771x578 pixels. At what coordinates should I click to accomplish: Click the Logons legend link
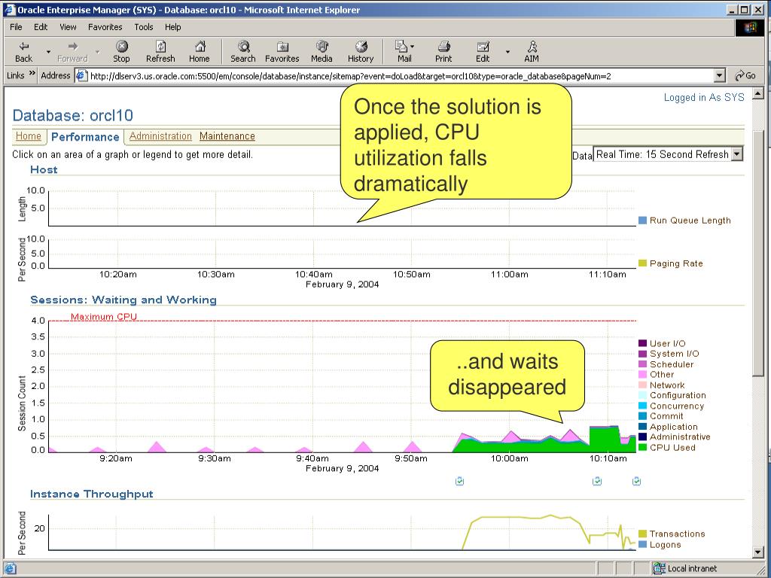pyautogui.click(x=666, y=545)
